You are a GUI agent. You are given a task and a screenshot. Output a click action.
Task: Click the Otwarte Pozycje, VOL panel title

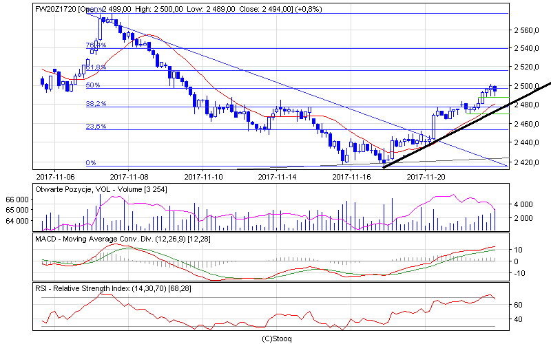point(101,190)
